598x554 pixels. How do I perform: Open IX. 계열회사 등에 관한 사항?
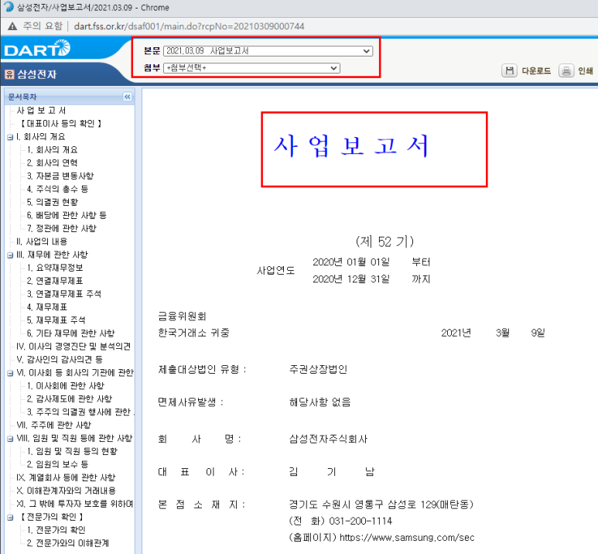pos(66,477)
